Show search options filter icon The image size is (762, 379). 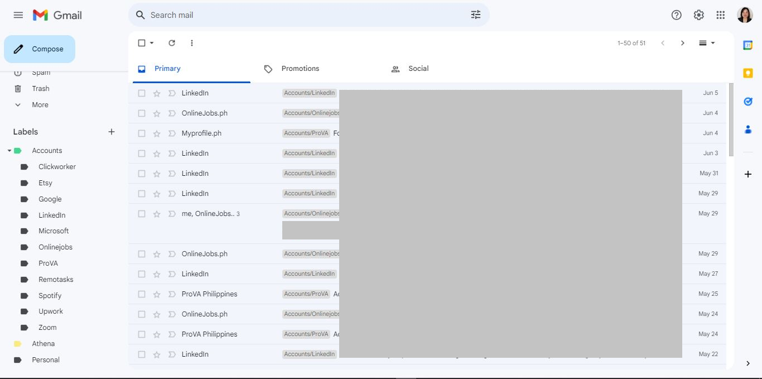476,15
